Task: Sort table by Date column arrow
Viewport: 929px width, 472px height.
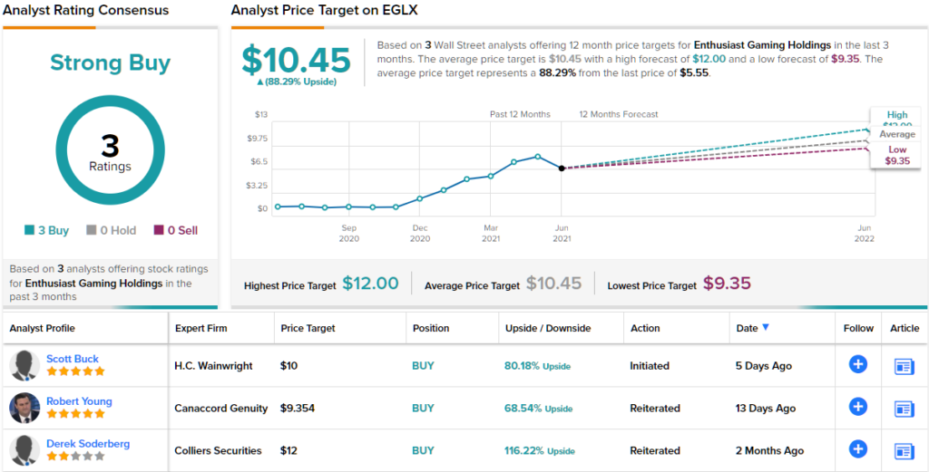Action: (x=766, y=328)
